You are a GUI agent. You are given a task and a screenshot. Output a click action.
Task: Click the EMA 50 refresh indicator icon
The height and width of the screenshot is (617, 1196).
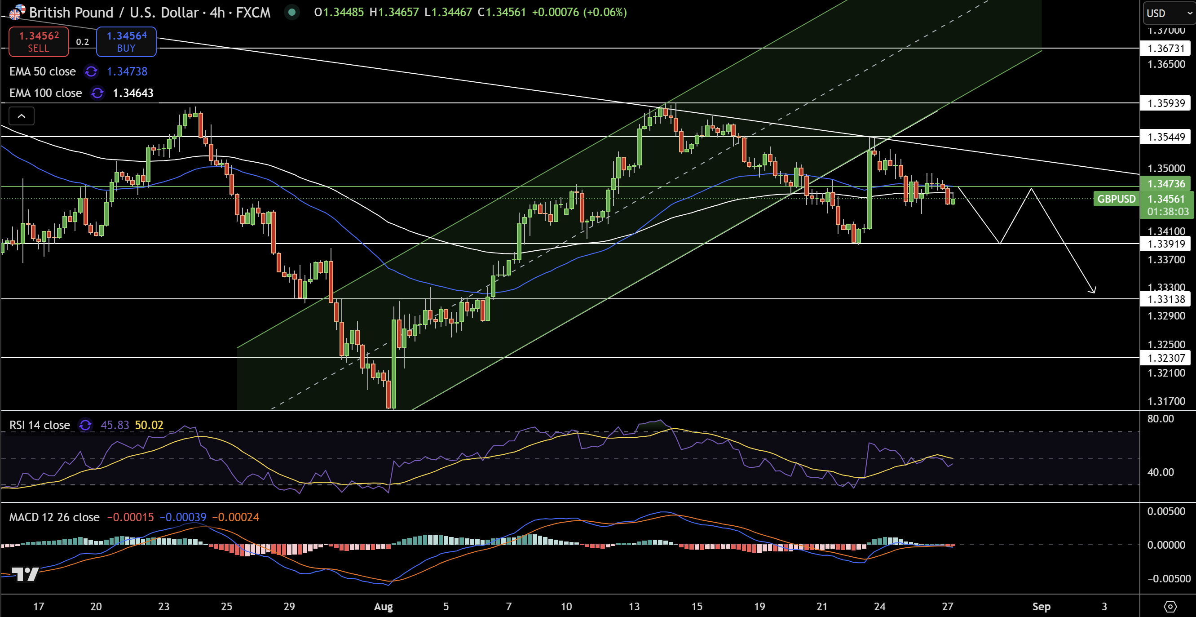(x=91, y=71)
